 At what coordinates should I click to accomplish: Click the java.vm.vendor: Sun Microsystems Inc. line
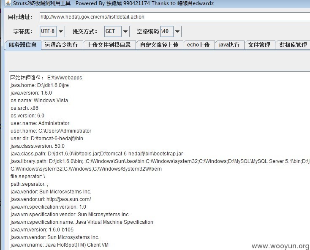tap(55, 237)
